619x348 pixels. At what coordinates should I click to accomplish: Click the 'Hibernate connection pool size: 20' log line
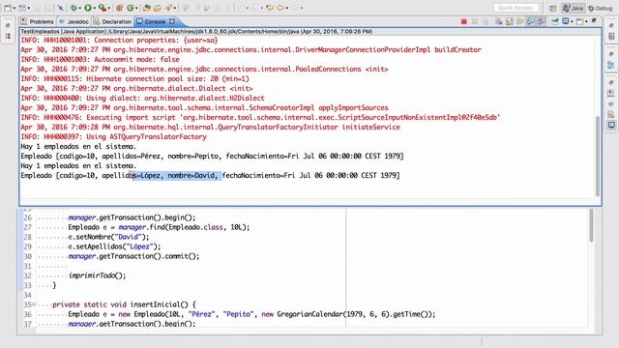pos(135,79)
